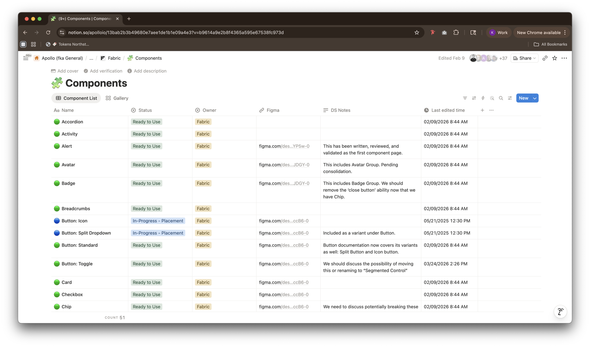Open the Share dropdown
The width and height of the screenshot is (590, 347).
pos(524,58)
